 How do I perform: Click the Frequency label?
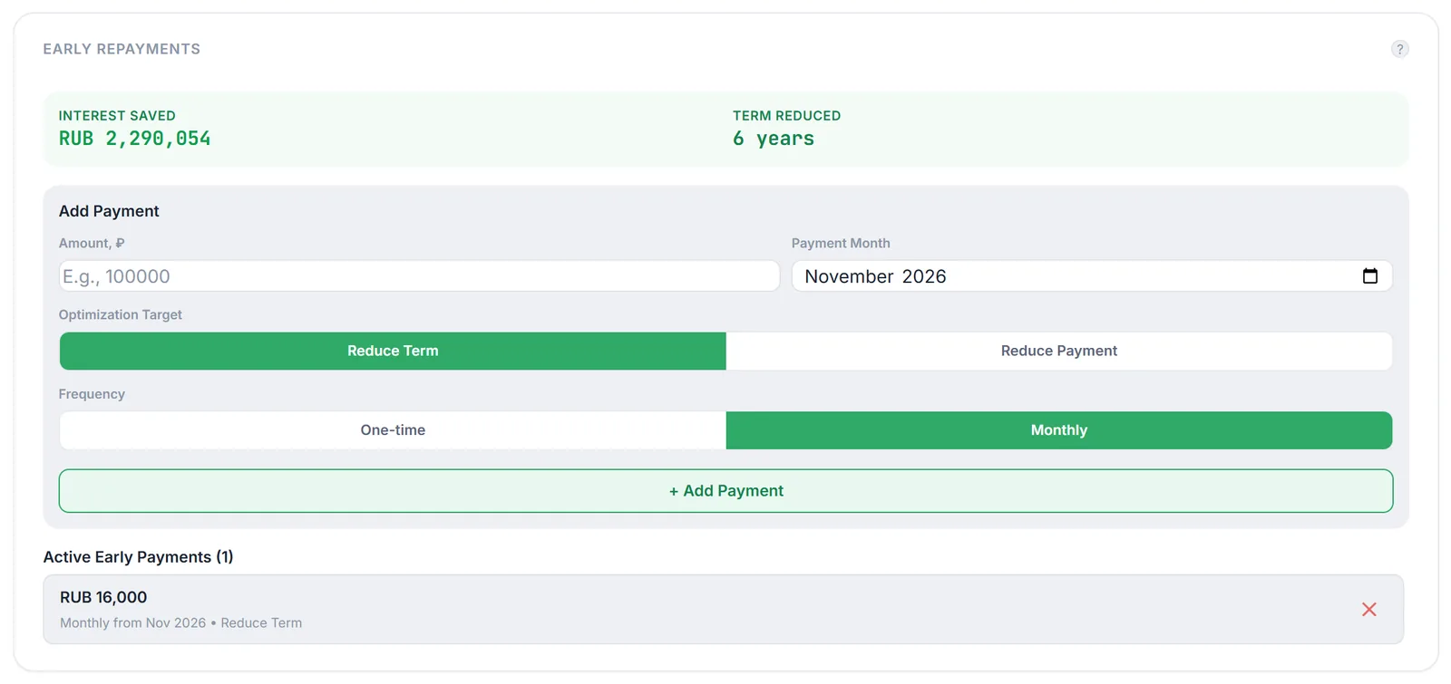click(x=92, y=394)
